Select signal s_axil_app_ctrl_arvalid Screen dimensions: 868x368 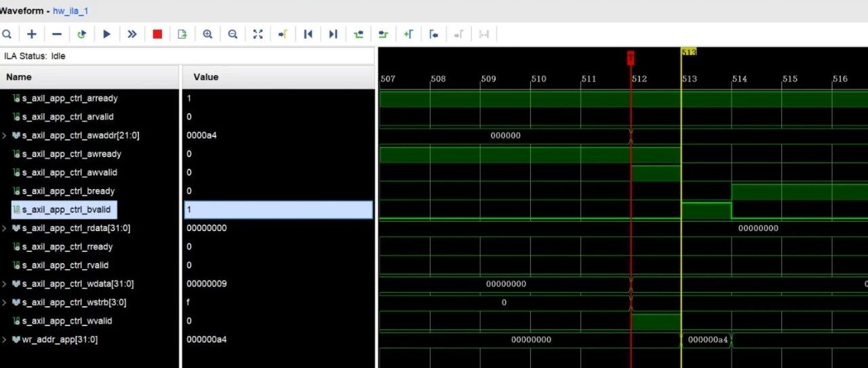(x=68, y=117)
